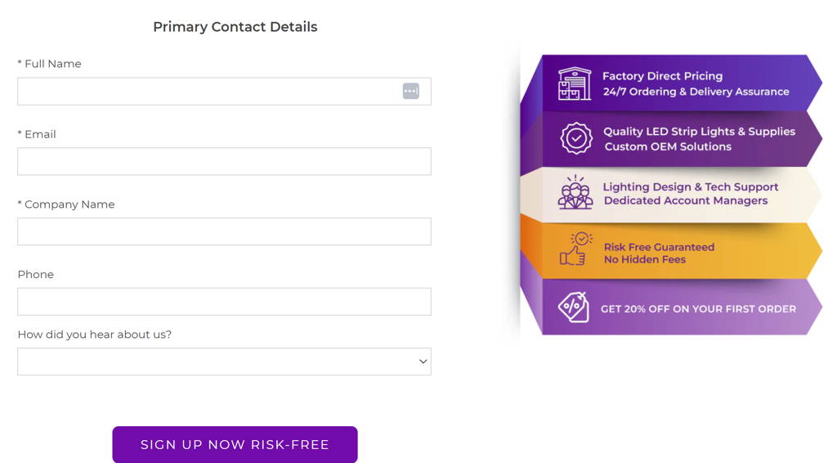Viewport: 837px width, 463px height.
Task: Click 'Quality LED Strip Lights & Supplies' text
Action: click(x=699, y=131)
